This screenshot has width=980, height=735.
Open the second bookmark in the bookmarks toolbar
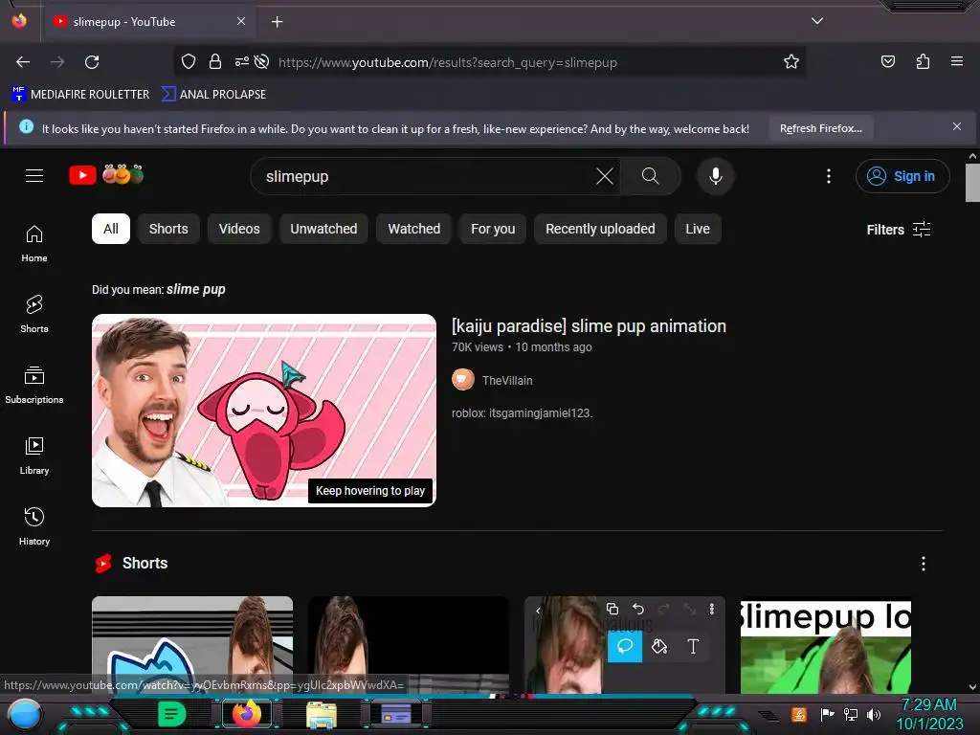point(213,95)
